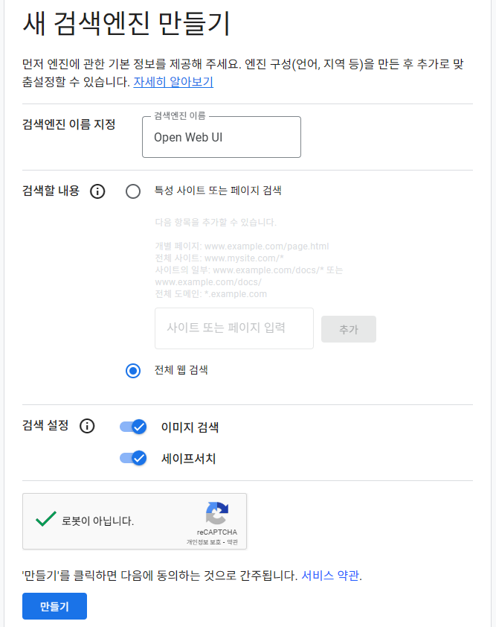The image size is (496, 627).
Task: Click the 만들기 button to create engine
Action: point(54,606)
